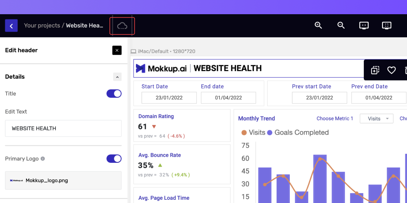Click the cloud sync status icon
407x203 pixels.
pyautogui.click(x=122, y=26)
